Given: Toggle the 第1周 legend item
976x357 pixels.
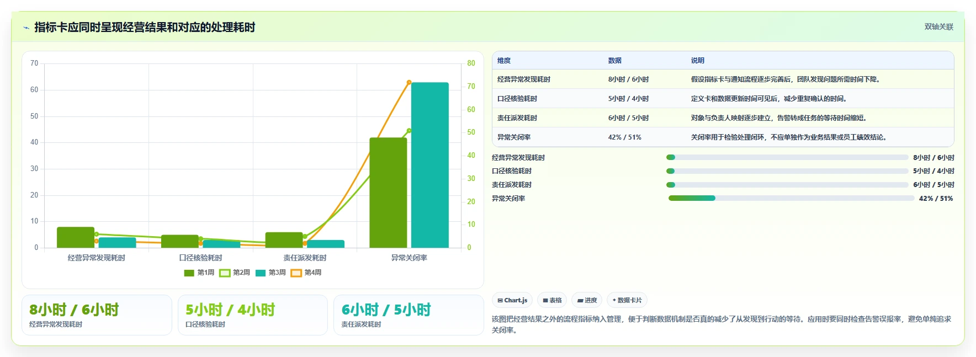Looking at the screenshot, I should tap(199, 273).
